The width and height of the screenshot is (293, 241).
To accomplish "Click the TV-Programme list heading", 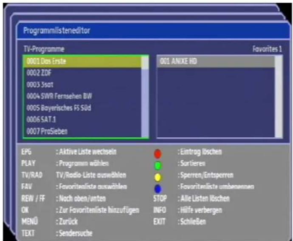I will coord(44,49).
